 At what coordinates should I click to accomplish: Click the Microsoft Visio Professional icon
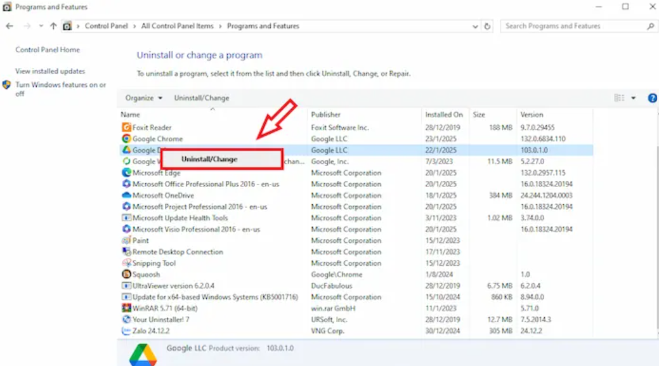[126, 230]
